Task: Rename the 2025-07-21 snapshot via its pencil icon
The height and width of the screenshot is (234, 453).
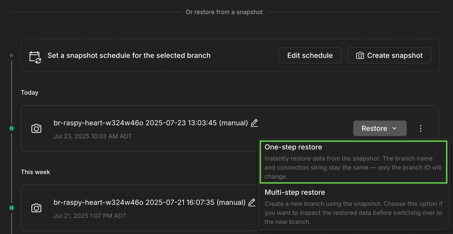Action: pos(251,202)
